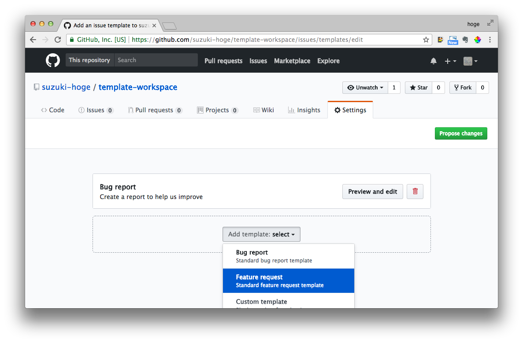Viewport: 523px width, 343px height.
Task: Open the profile avatar dropdown
Action: coord(470,61)
